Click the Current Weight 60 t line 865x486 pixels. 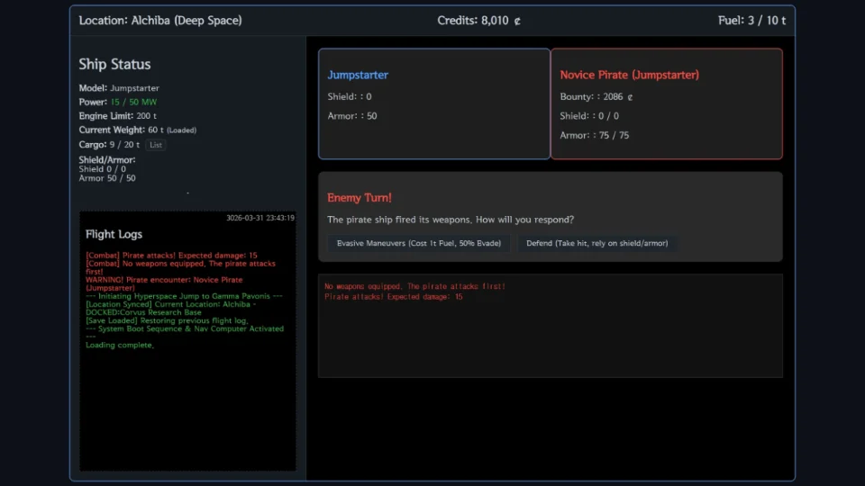pos(137,130)
